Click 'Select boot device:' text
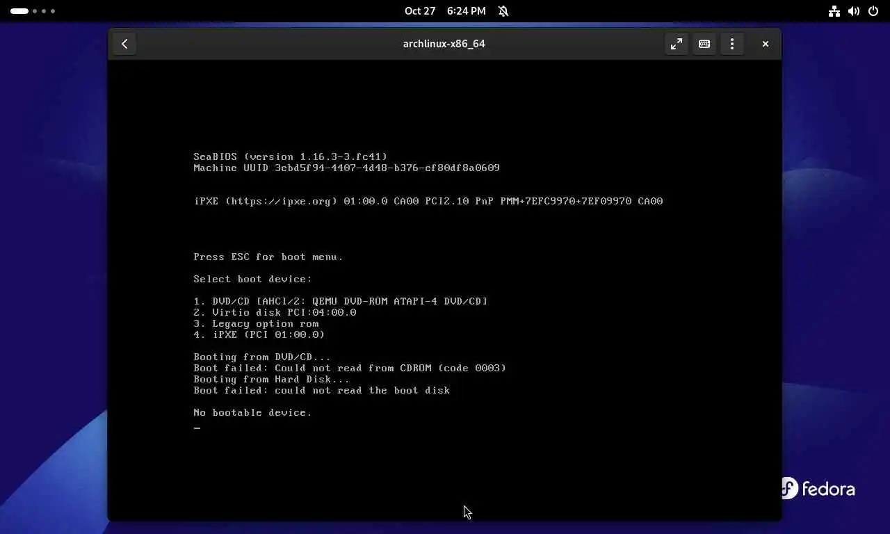 tap(253, 279)
